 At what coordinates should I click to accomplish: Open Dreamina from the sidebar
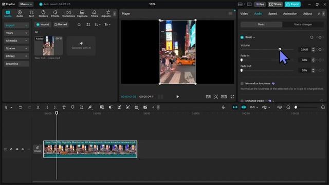(x=16, y=64)
